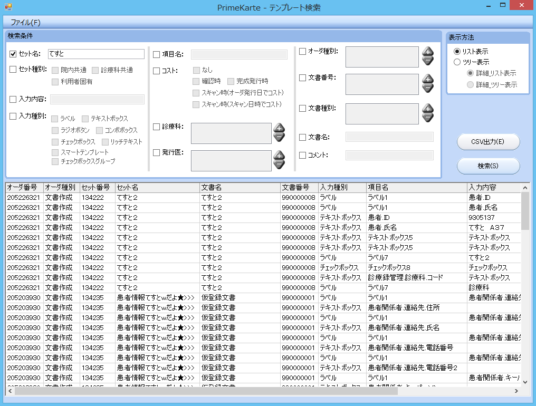The height and width of the screenshot is (406, 536).
Task: Click into the セット名 text field
Action: (x=96, y=54)
